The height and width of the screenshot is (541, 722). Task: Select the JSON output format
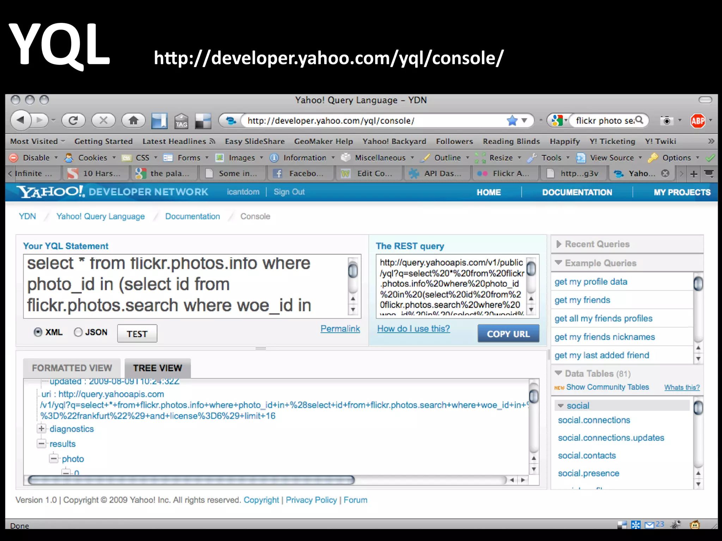78,332
